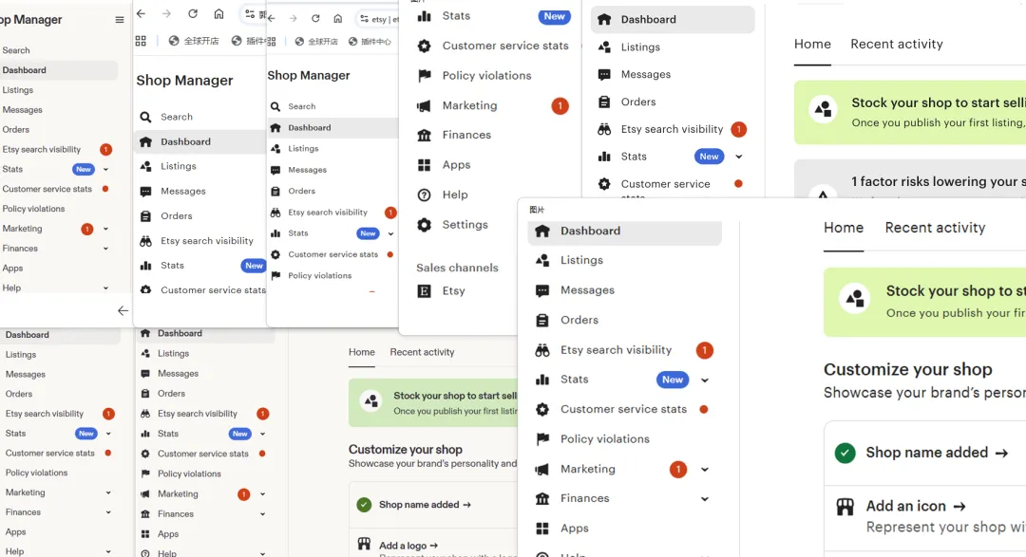Open Policy violations flag in the 图片 window
This screenshot has width=1026, height=557.
[542, 439]
